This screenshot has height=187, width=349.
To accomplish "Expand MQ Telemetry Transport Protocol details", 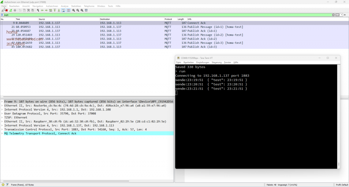I will tap(2, 133).
